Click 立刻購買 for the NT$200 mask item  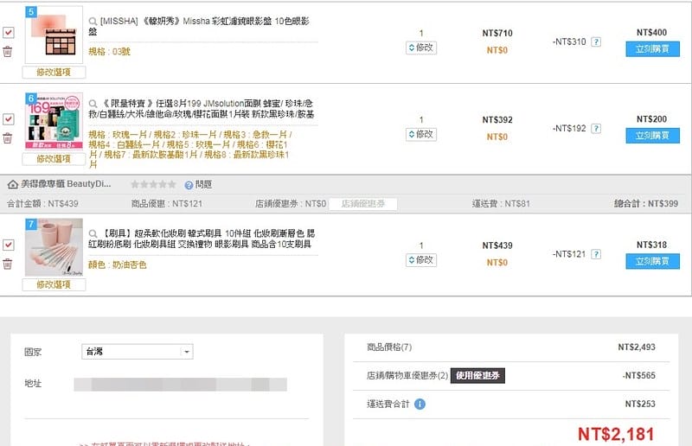click(652, 136)
